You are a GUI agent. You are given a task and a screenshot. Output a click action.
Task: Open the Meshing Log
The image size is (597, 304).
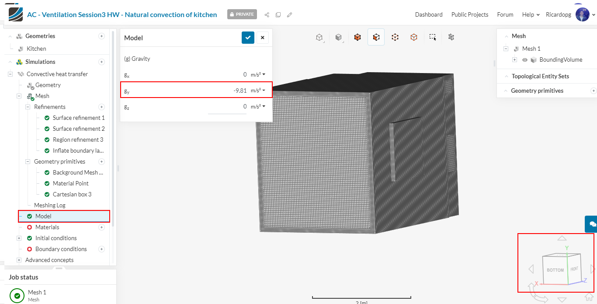[x=50, y=206]
